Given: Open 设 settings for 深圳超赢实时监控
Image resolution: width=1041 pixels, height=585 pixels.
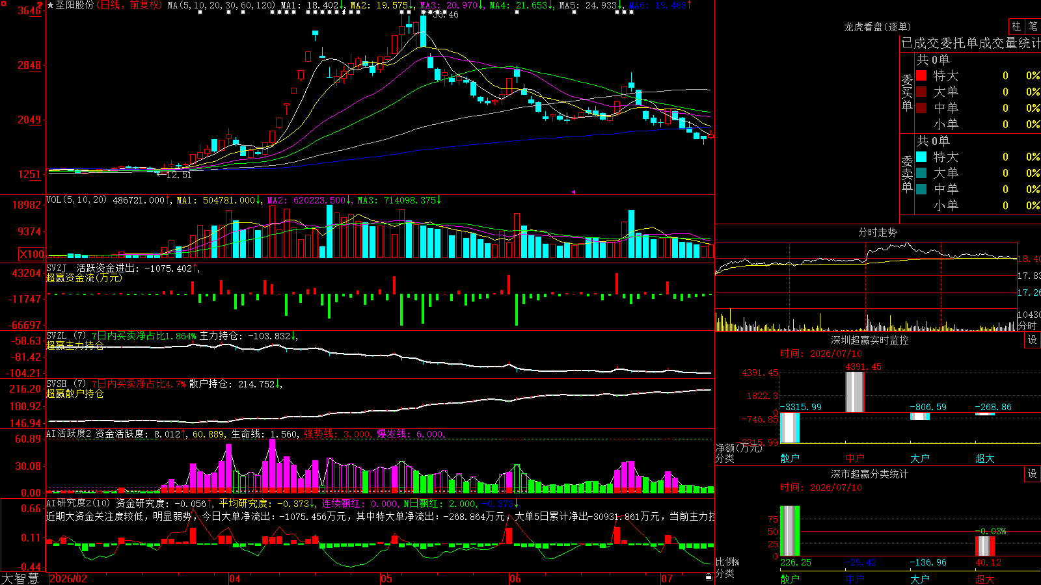Looking at the screenshot, I should point(1033,340).
